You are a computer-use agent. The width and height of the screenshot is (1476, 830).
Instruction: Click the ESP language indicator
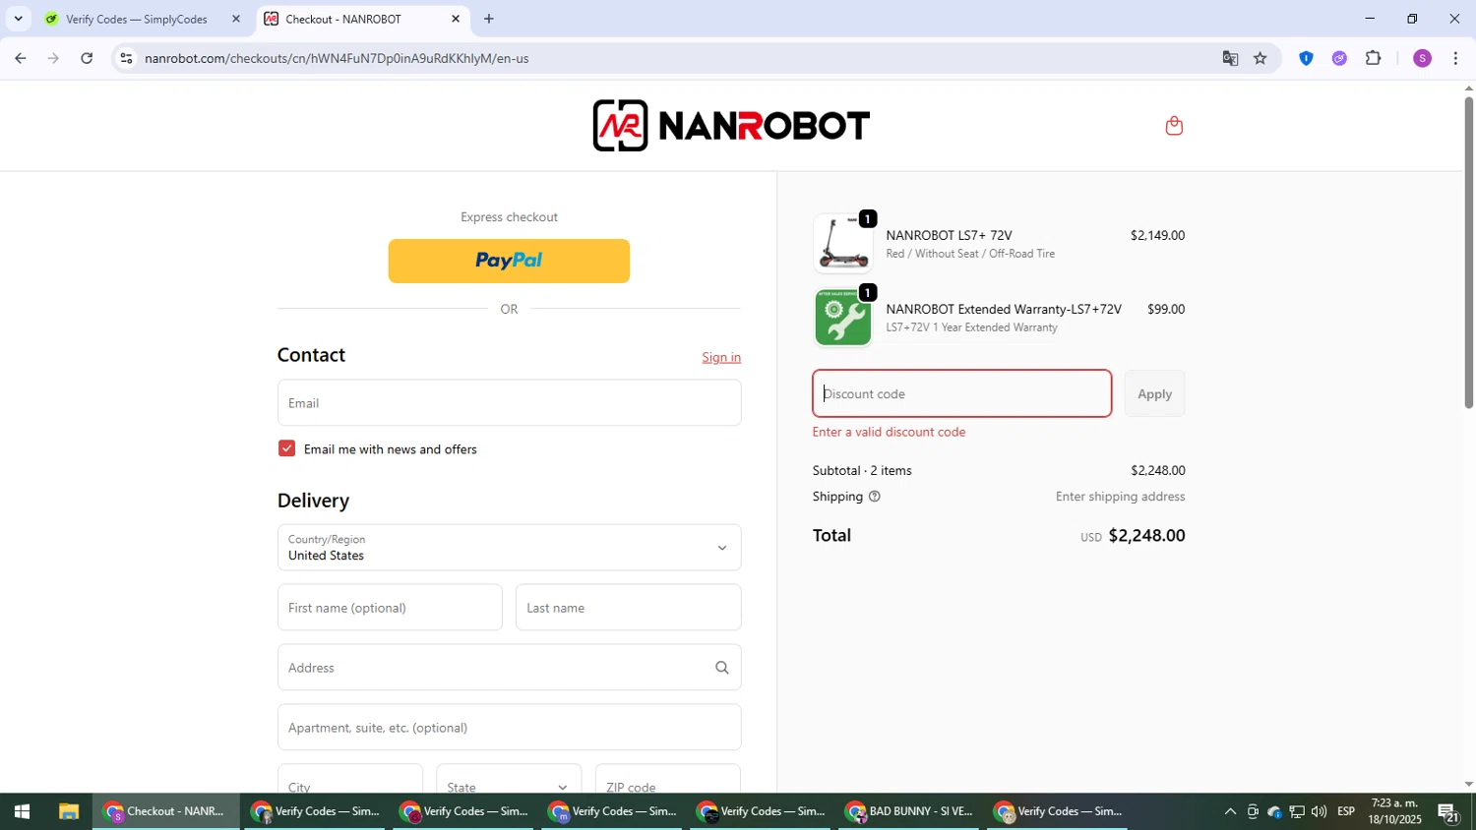[1346, 811]
